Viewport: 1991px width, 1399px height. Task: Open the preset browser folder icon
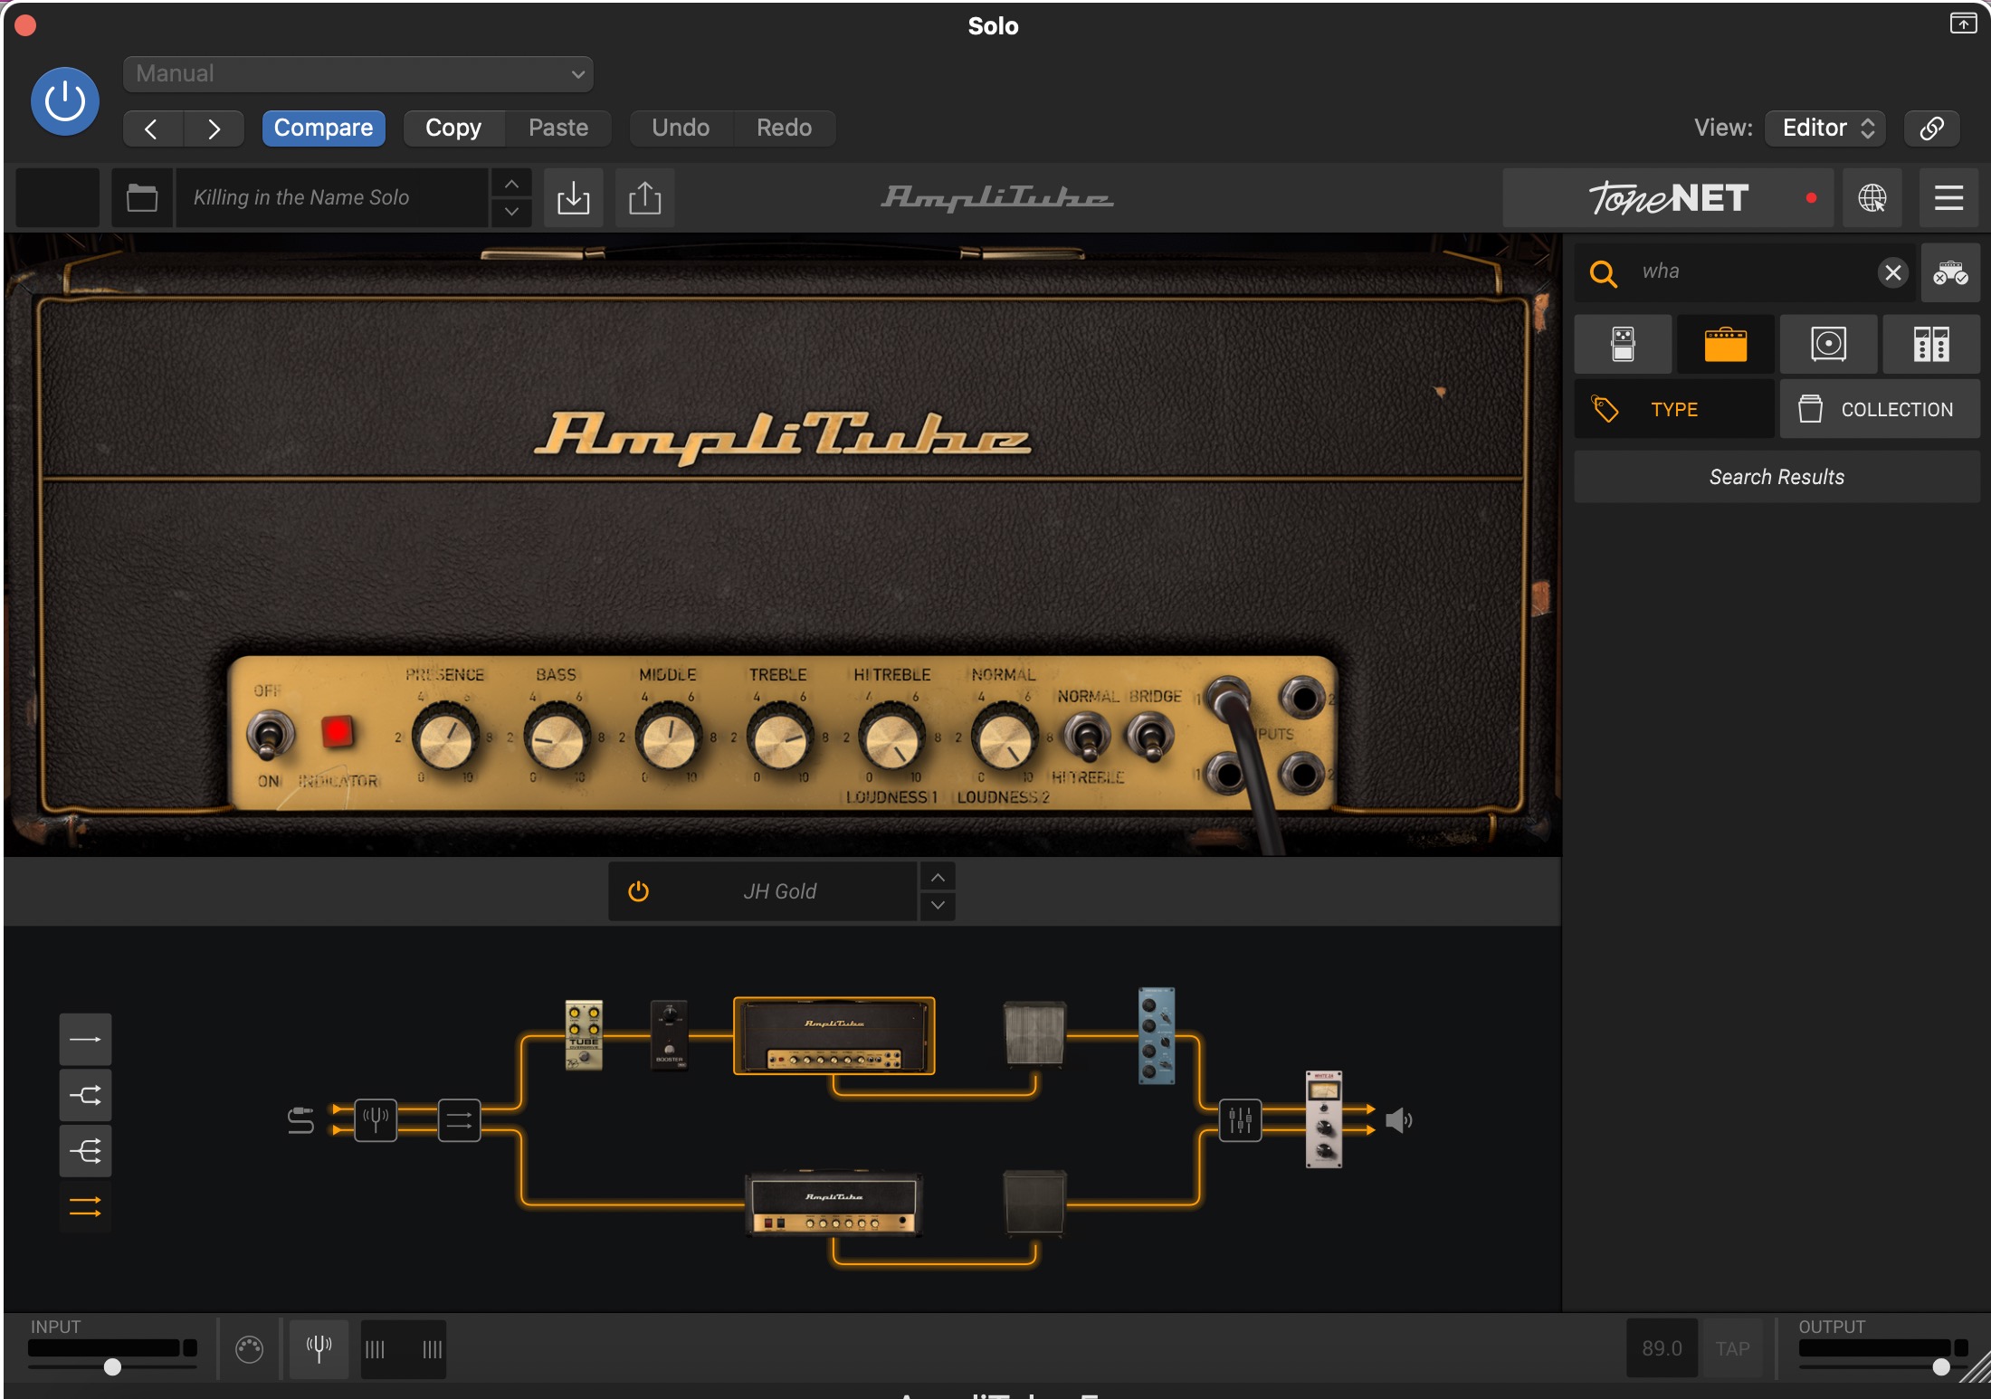pyautogui.click(x=142, y=197)
